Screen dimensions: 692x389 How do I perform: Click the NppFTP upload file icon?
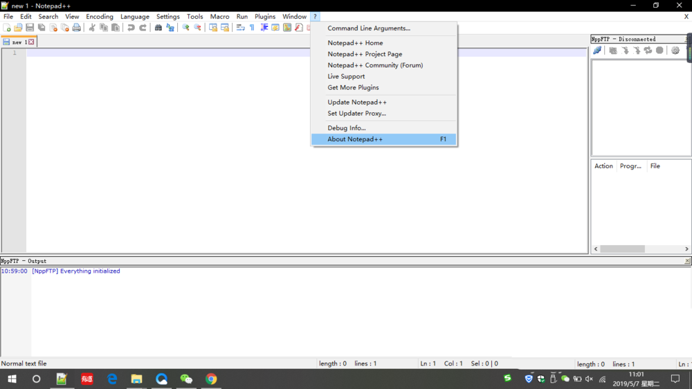coord(637,51)
